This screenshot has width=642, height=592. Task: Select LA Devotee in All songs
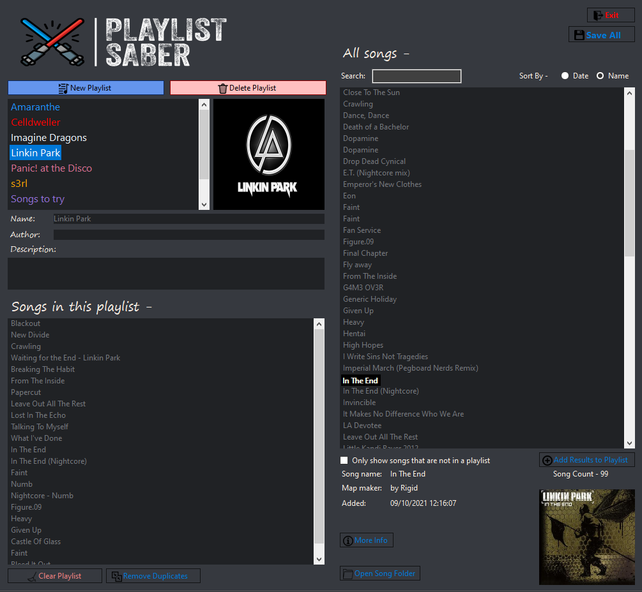coord(362,426)
